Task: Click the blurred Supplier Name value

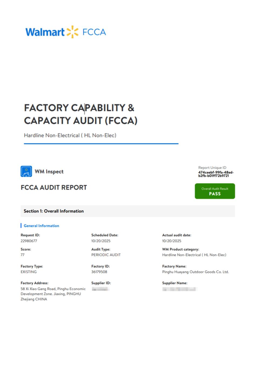Action: [180, 289]
